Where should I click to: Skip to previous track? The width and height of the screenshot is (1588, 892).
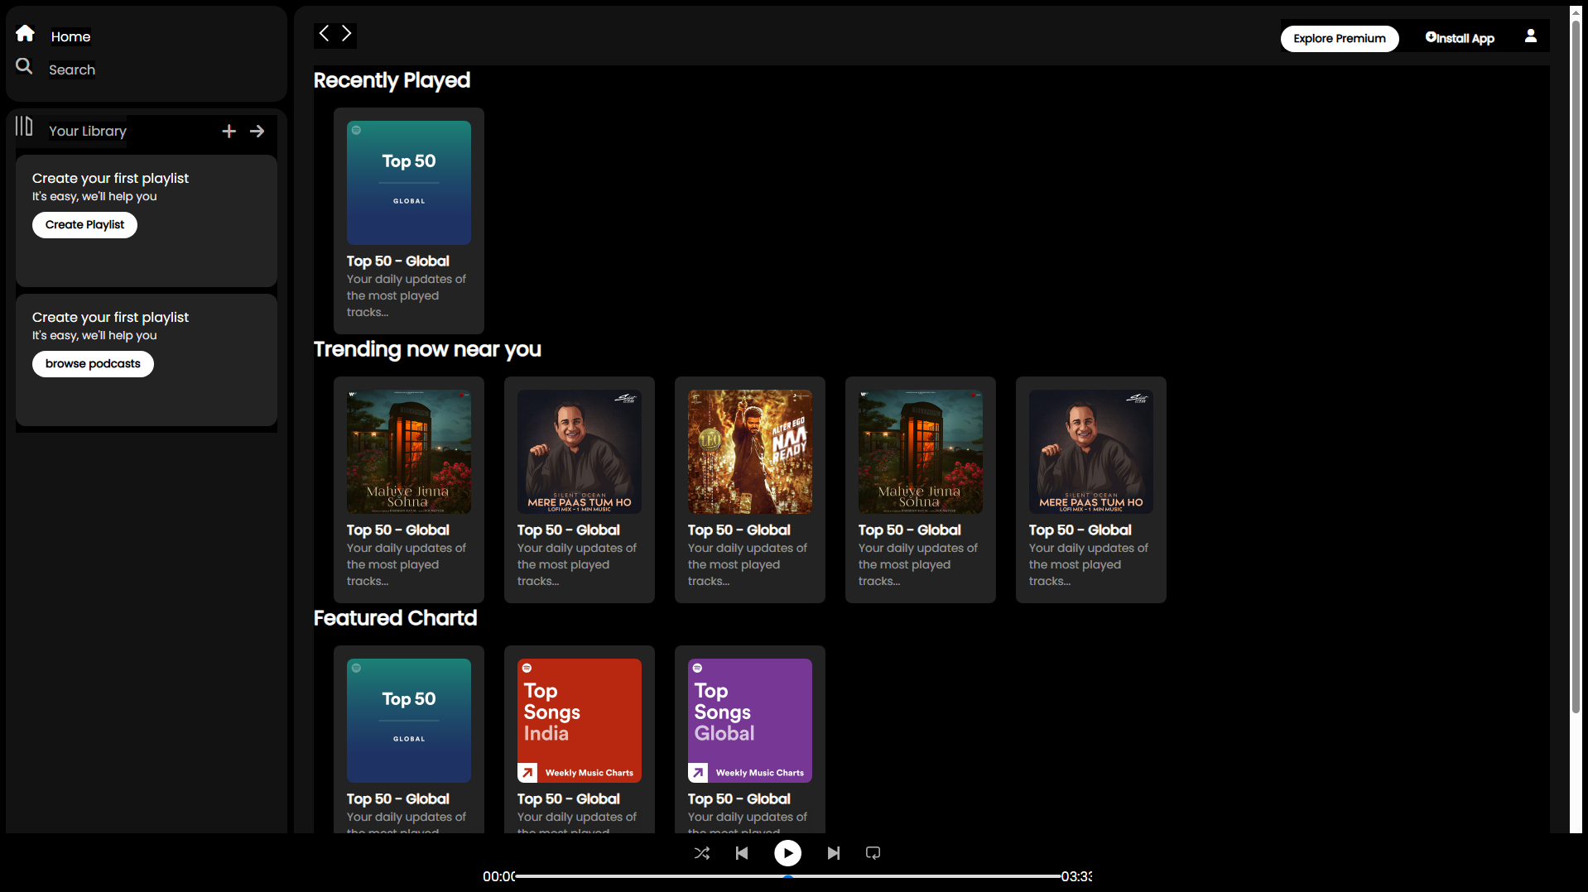pos(742,853)
